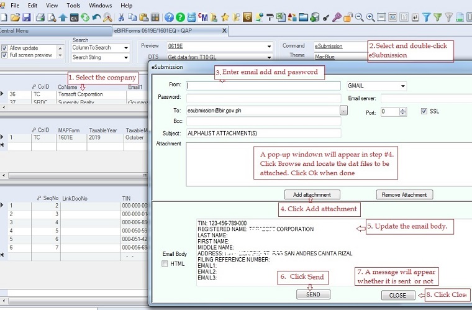Click the MacBlue theme link
472x310 pixels.
[x=324, y=57]
